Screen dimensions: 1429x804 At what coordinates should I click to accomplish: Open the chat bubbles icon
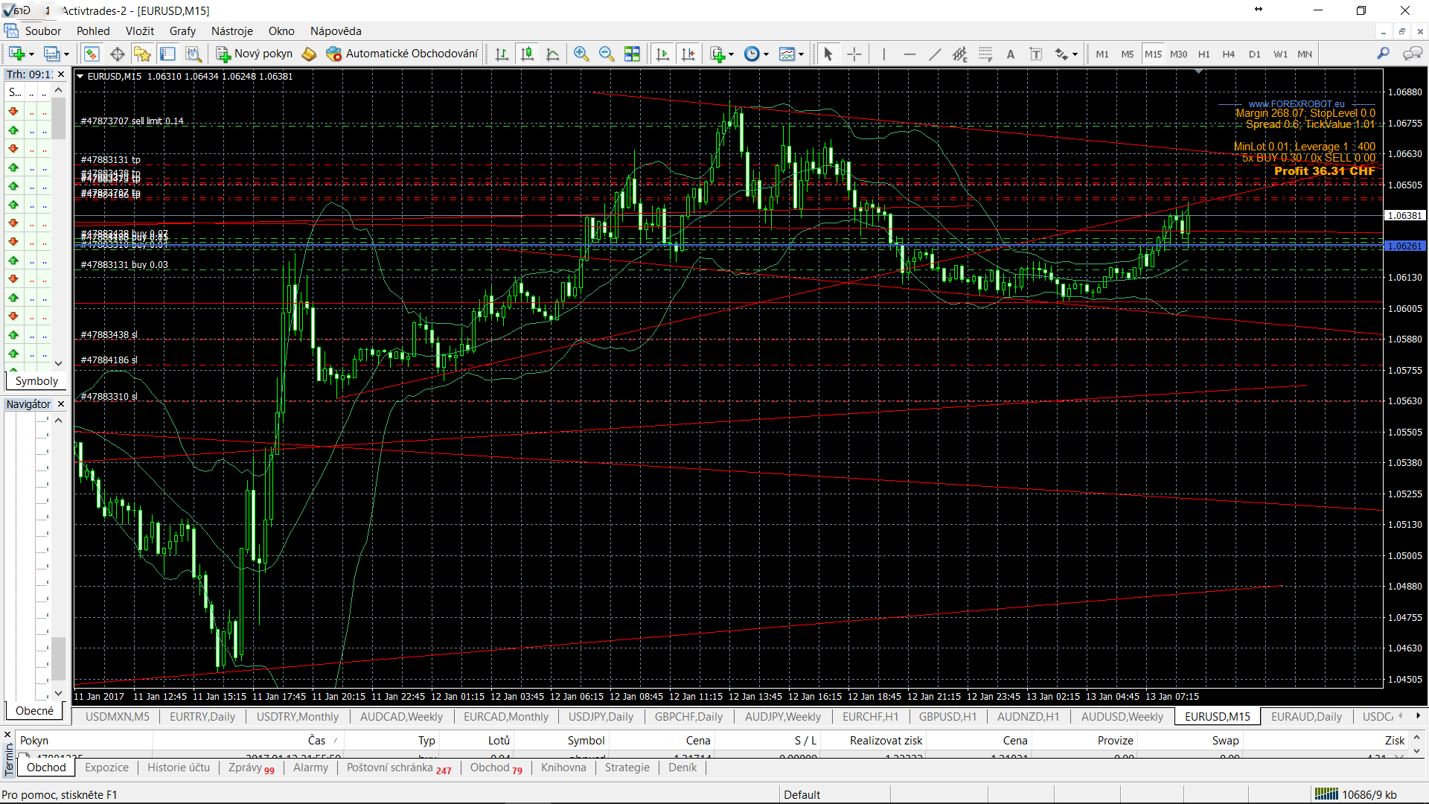click(x=1412, y=54)
